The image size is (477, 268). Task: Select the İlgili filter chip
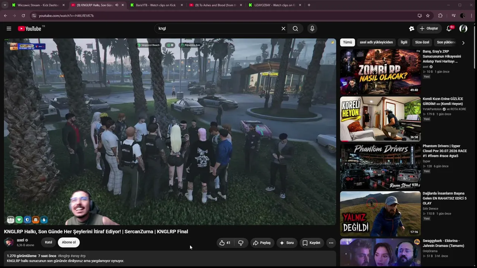tap(404, 42)
